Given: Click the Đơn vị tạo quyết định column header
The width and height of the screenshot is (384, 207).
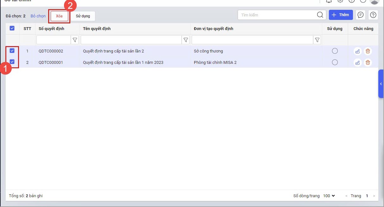Looking at the screenshot, I should [214, 29].
